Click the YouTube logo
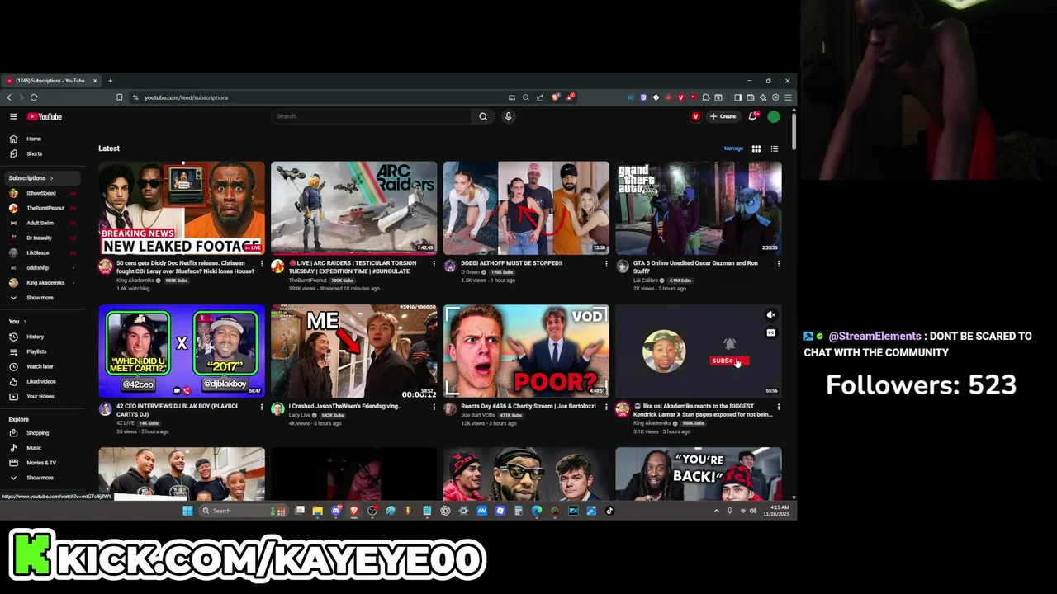 tap(45, 116)
